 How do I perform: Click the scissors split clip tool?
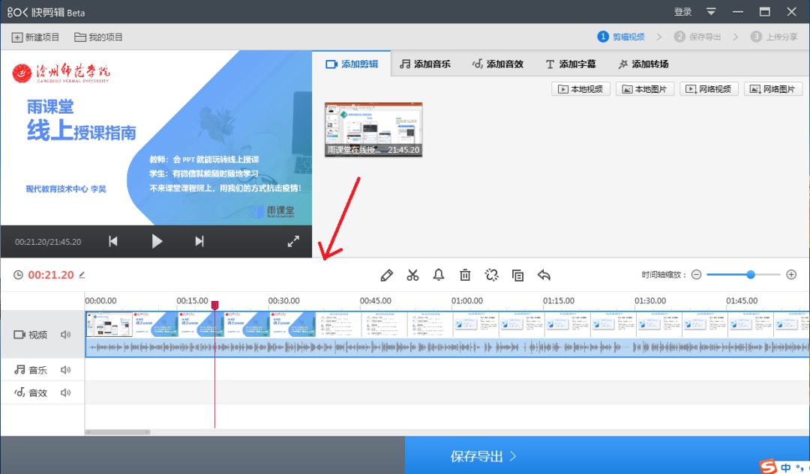coord(412,275)
